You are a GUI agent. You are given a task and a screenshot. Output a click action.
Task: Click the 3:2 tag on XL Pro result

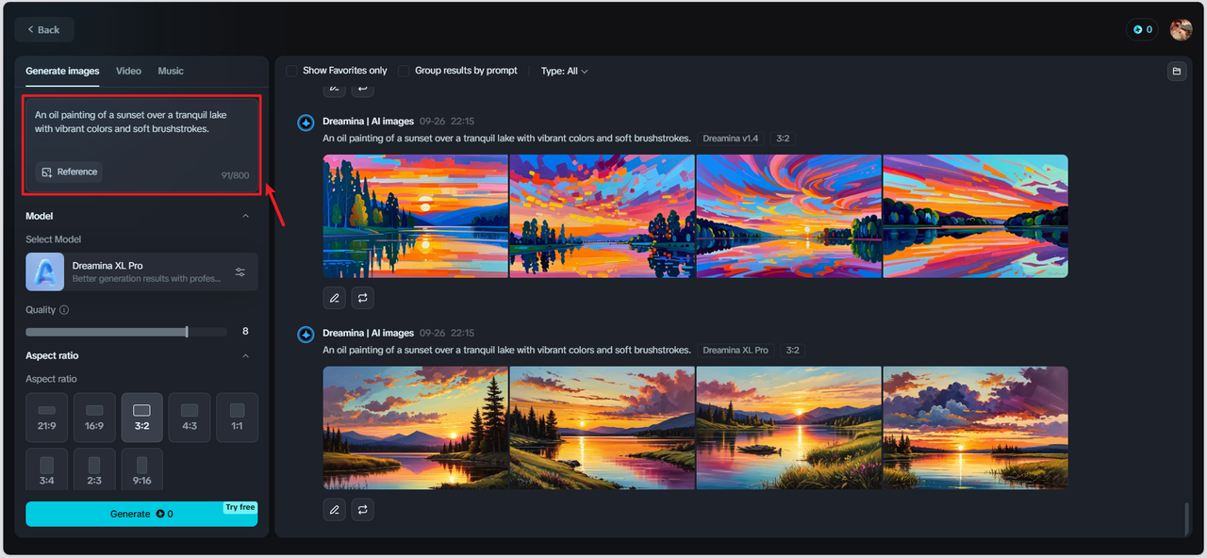coord(792,351)
